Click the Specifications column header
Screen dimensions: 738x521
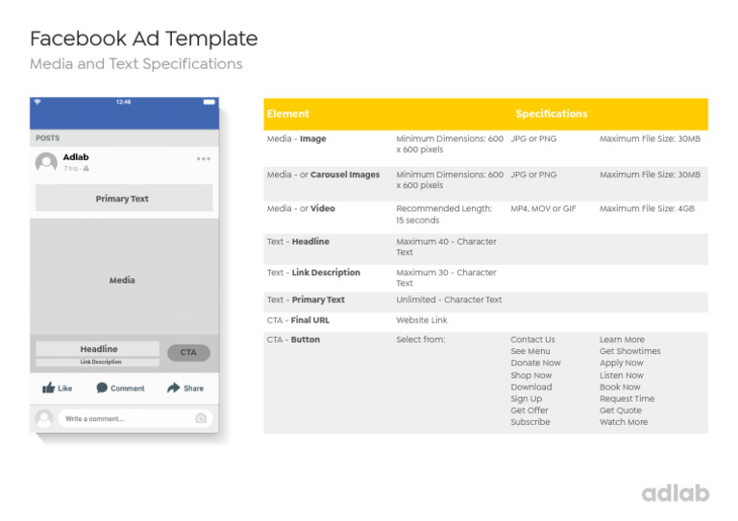point(552,113)
